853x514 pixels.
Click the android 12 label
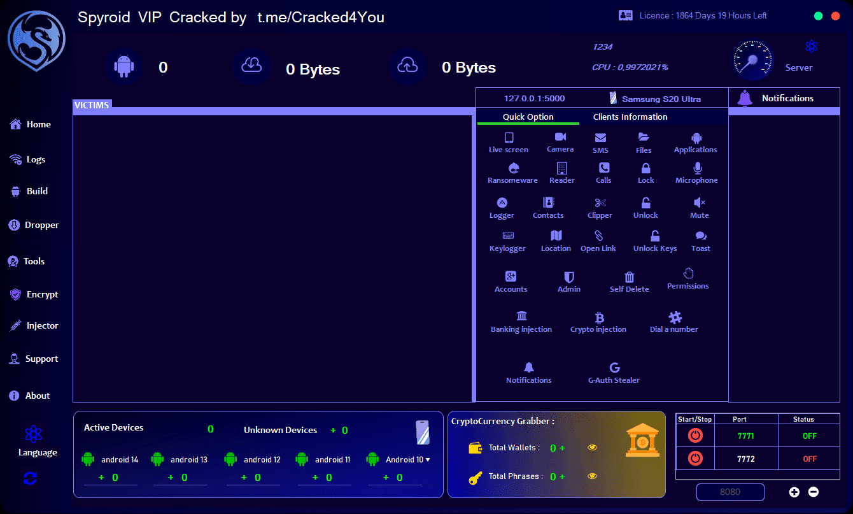[x=262, y=459]
